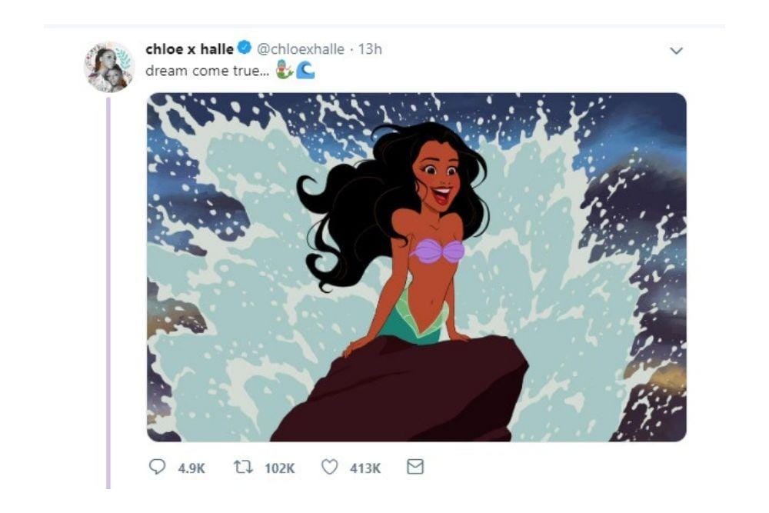Click the mermaid emoji in the tweet text
The width and height of the screenshot is (769, 513).
coord(284,71)
